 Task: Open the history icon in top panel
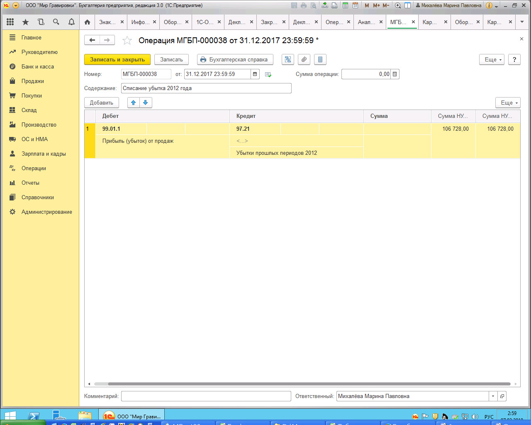[x=41, y=22]
